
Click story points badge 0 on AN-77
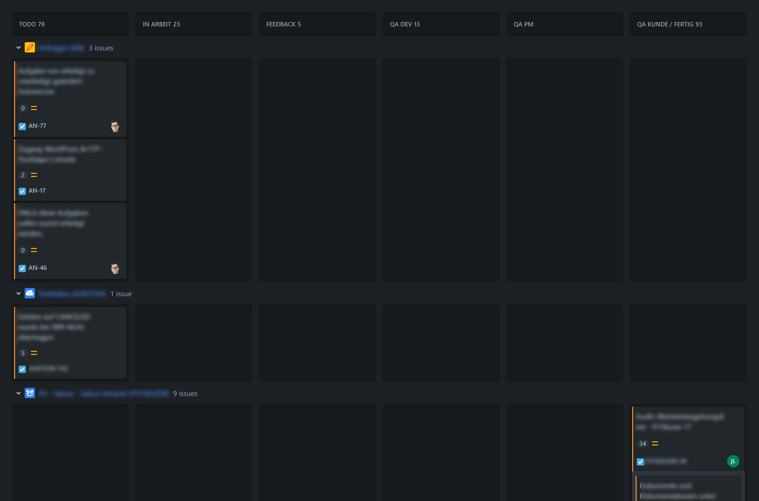point(23,108)
